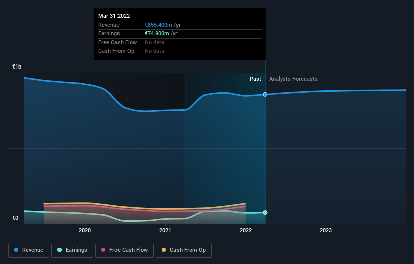Screen dimensions: 414x264
Task: Click the tooltip's Free Cash Flow row label
Action: pos(117,42)
